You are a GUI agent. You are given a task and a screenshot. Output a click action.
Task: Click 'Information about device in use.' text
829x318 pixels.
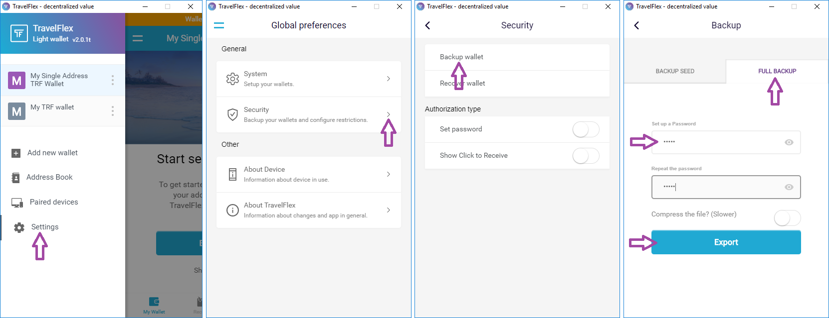coord(286,180)
